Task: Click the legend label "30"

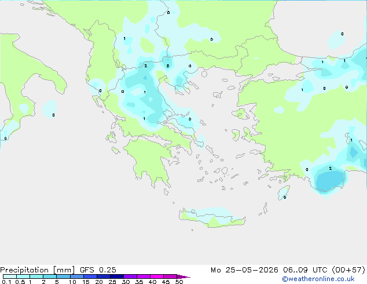Action: click(x=126, y=282)
